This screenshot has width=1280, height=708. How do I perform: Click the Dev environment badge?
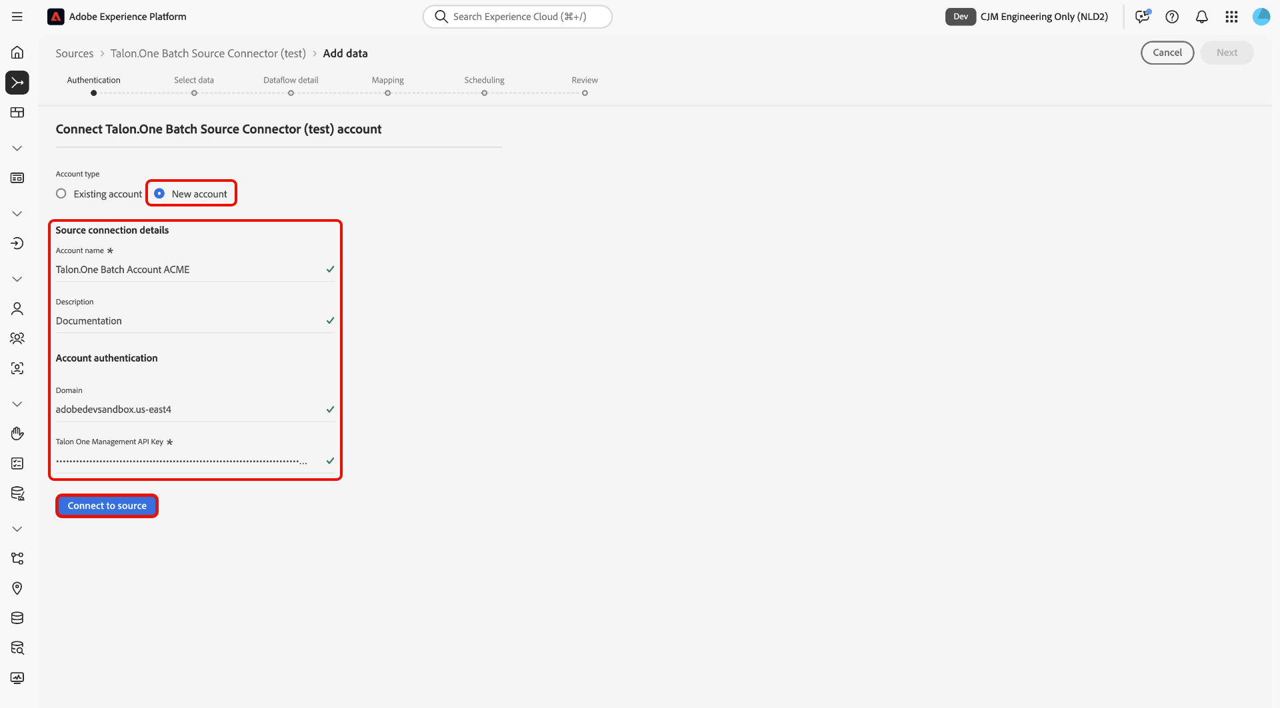(961, 17)
